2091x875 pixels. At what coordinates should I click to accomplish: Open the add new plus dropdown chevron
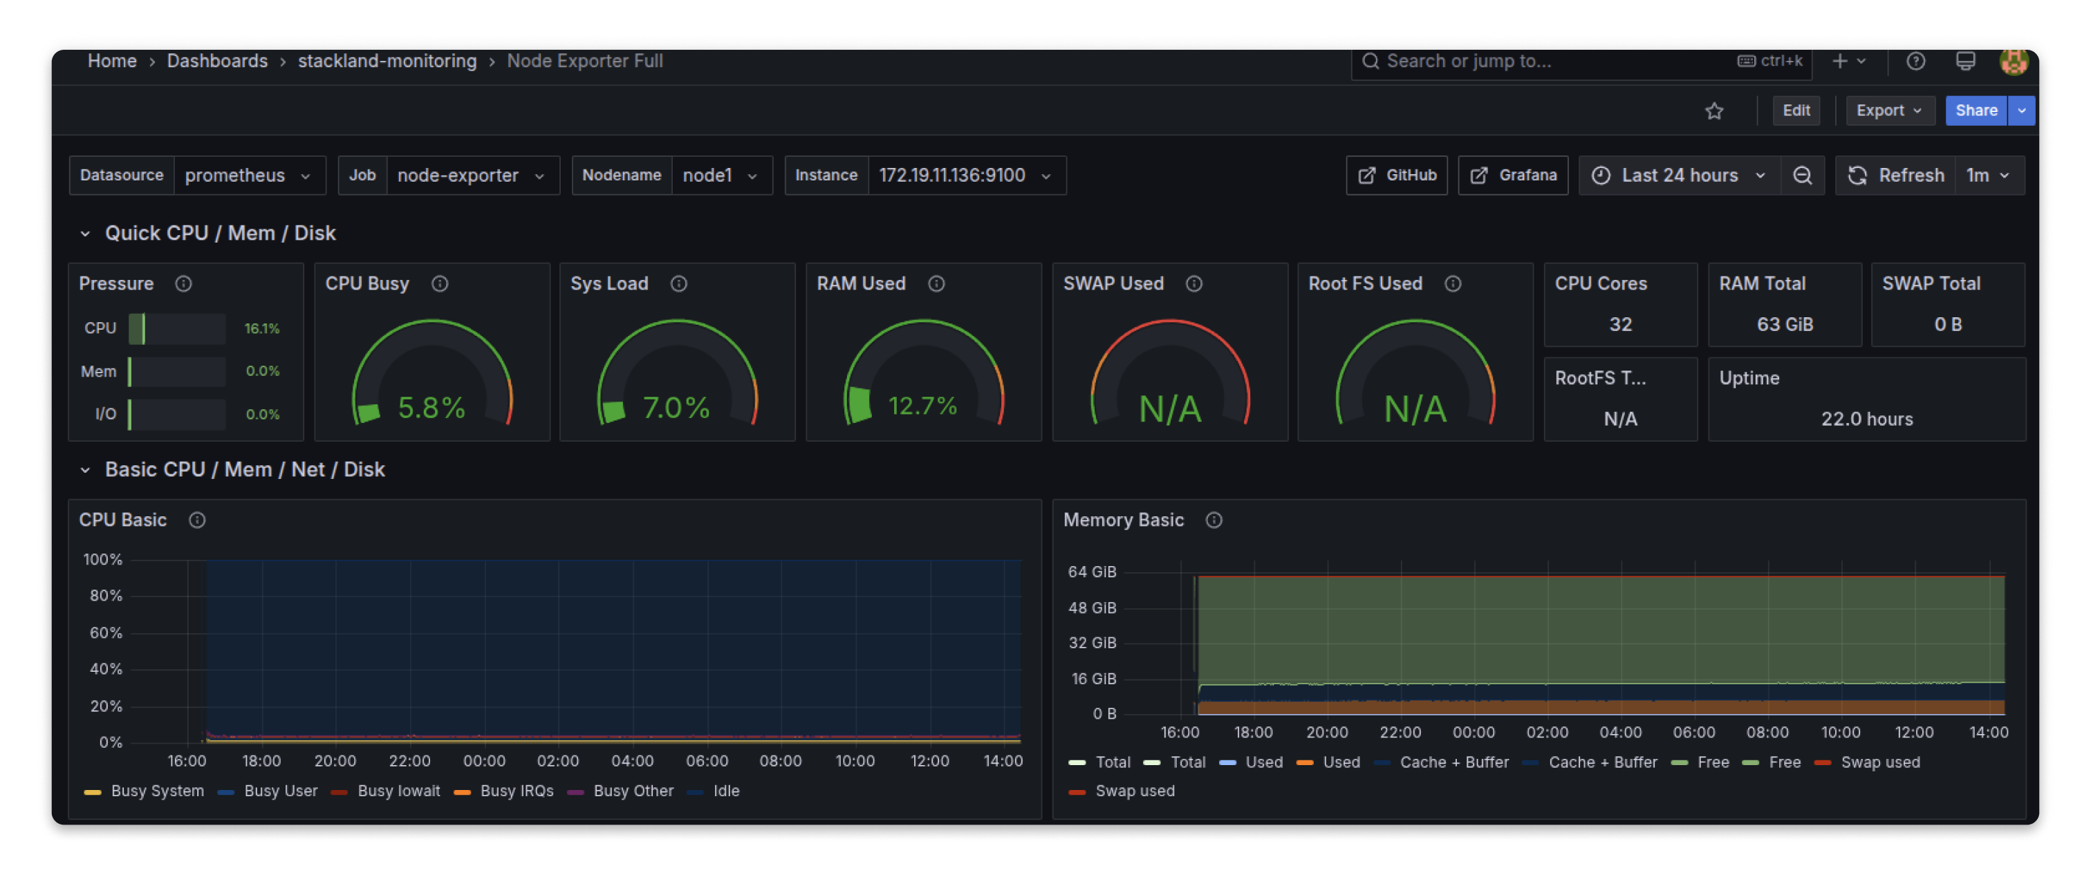click(1861, 61)
